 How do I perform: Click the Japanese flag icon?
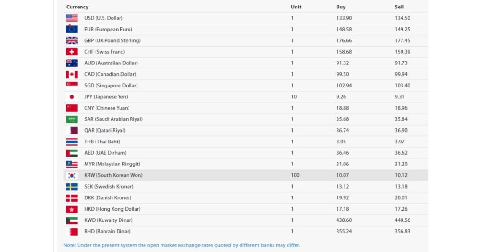coord(72,97)
